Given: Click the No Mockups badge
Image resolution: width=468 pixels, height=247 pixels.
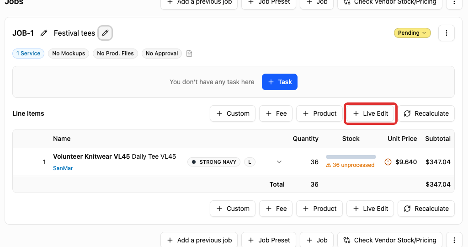Looking at the screenshot, I should tap(69, 54).
